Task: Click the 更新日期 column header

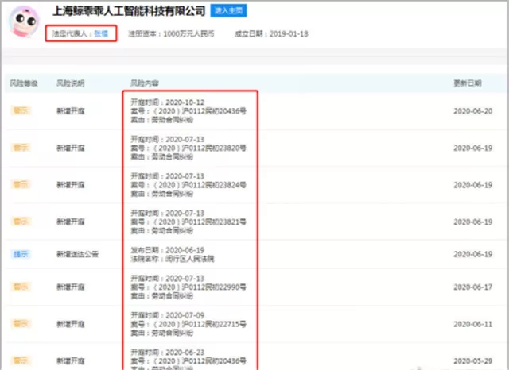Action: [468, 83]
